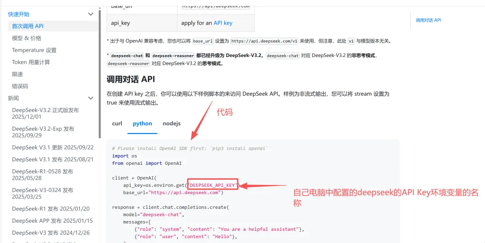The width and height of the screenshot is (485, 243).
Task: Jump to 调用对话 API in page outline
Action: (428, 20)
